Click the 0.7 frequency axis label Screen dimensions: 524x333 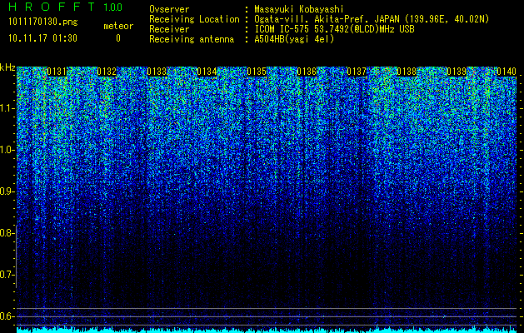click(x=7, y=275)
